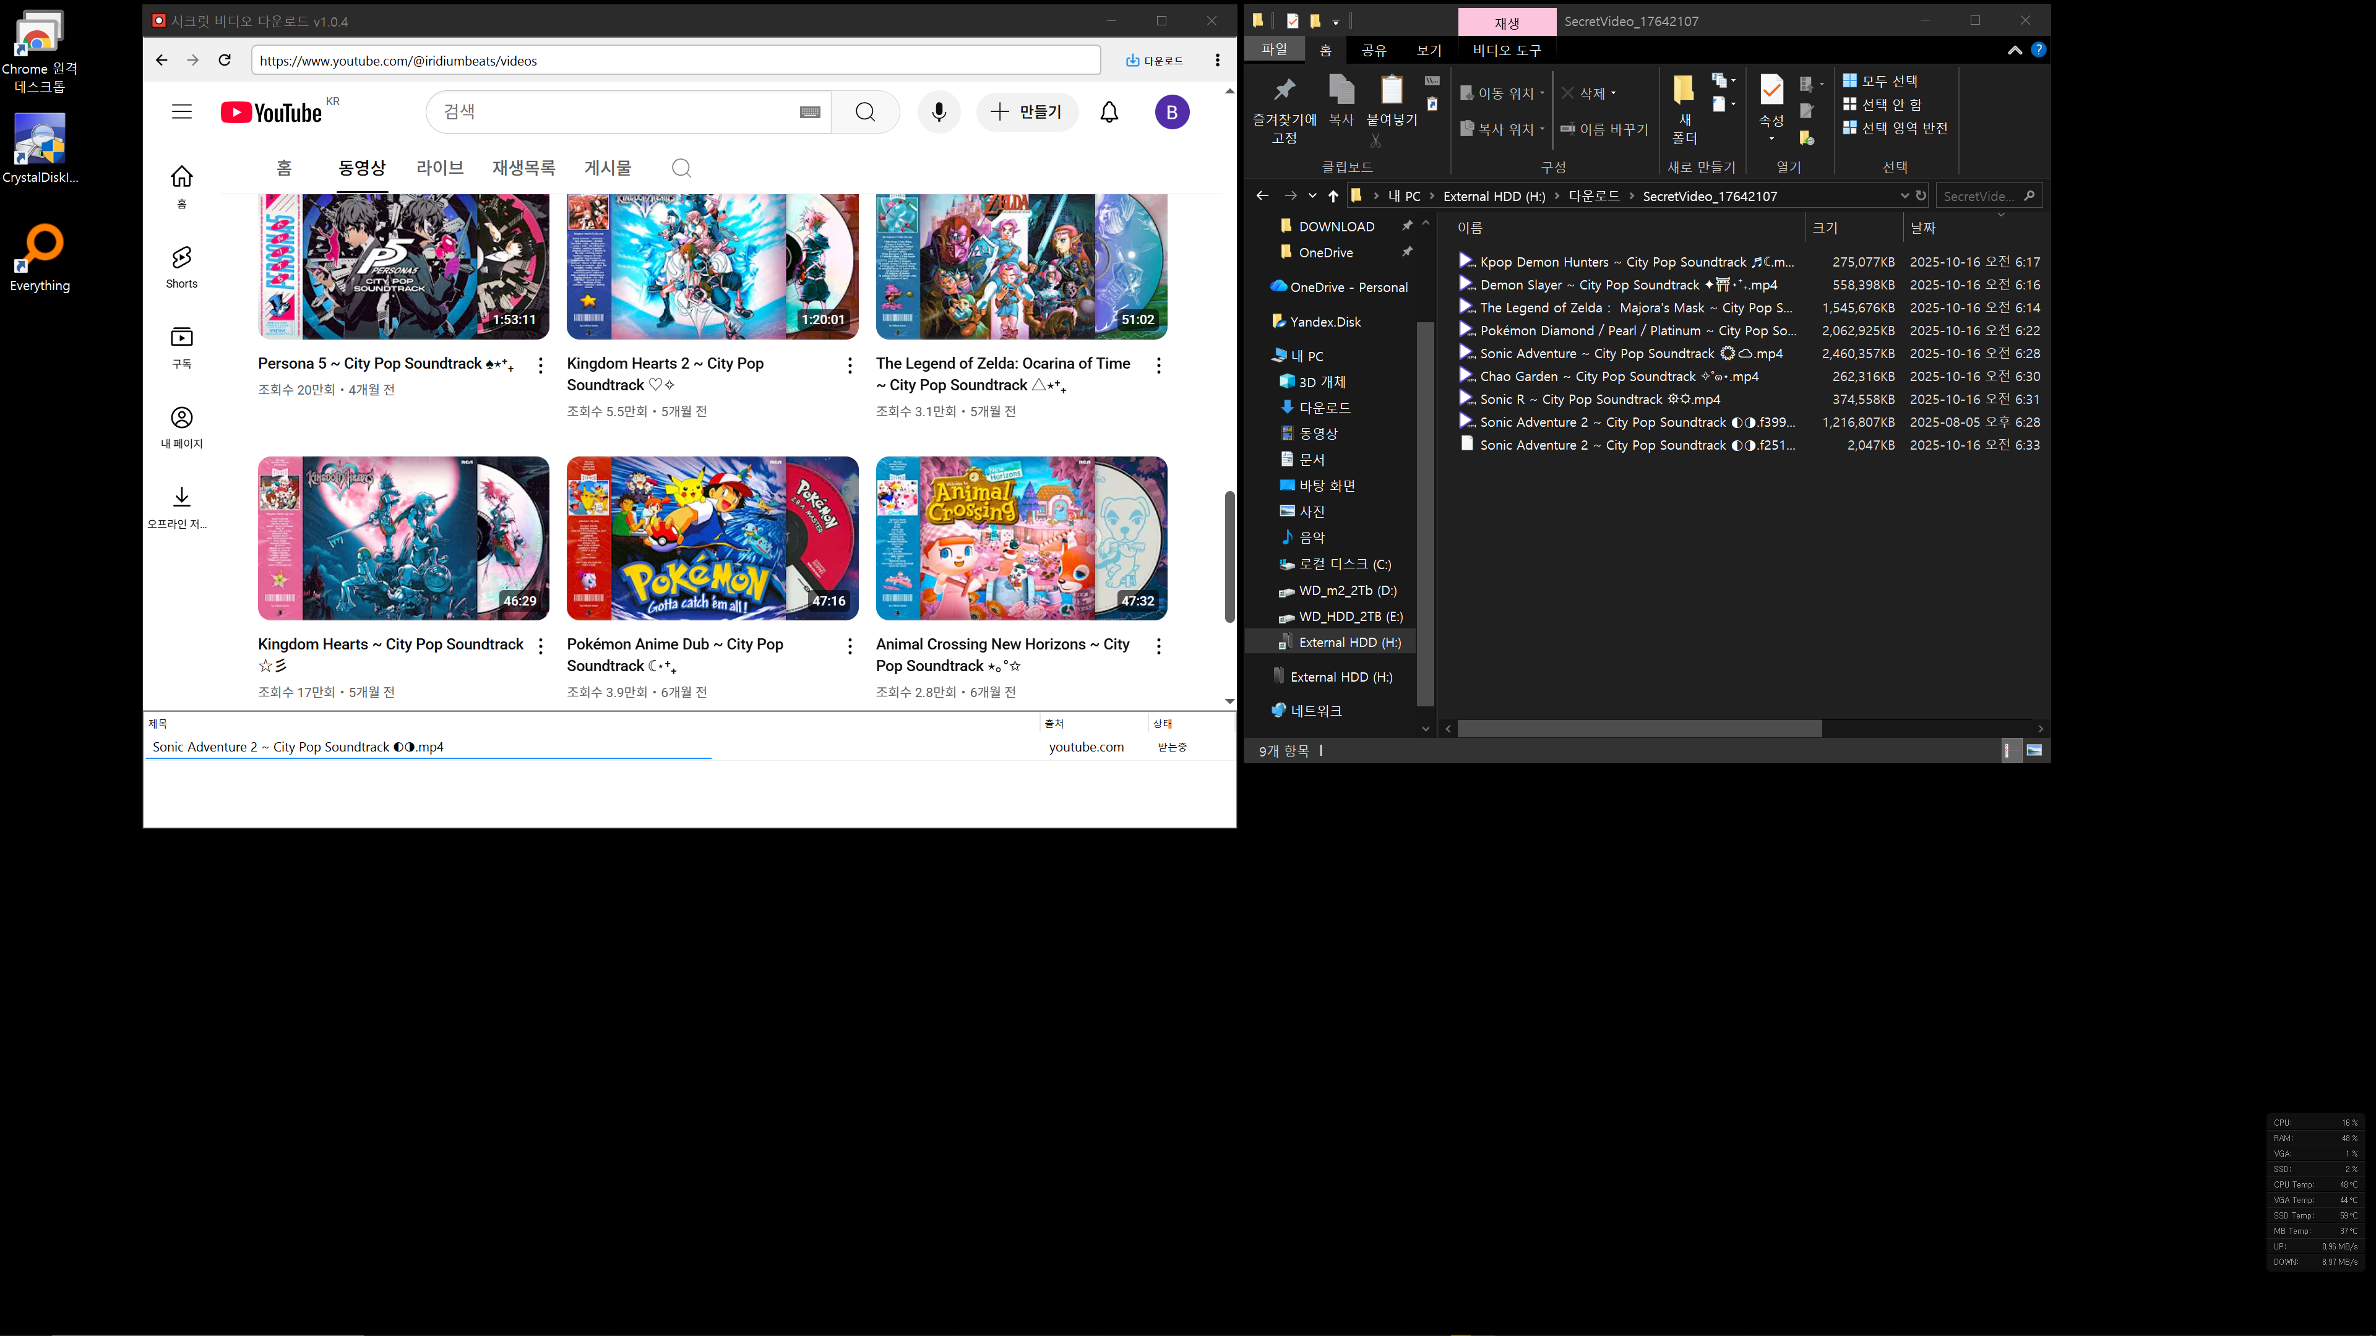Screen dimensions: 2376x1336
Task: Open YouTube notifications bell
Action: click(1109, 113)
